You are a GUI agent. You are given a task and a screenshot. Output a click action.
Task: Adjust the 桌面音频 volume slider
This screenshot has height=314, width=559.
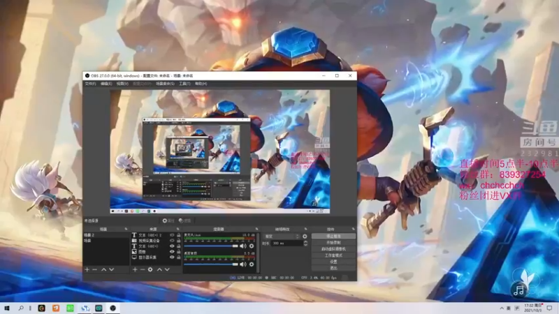tap(211, 264)
